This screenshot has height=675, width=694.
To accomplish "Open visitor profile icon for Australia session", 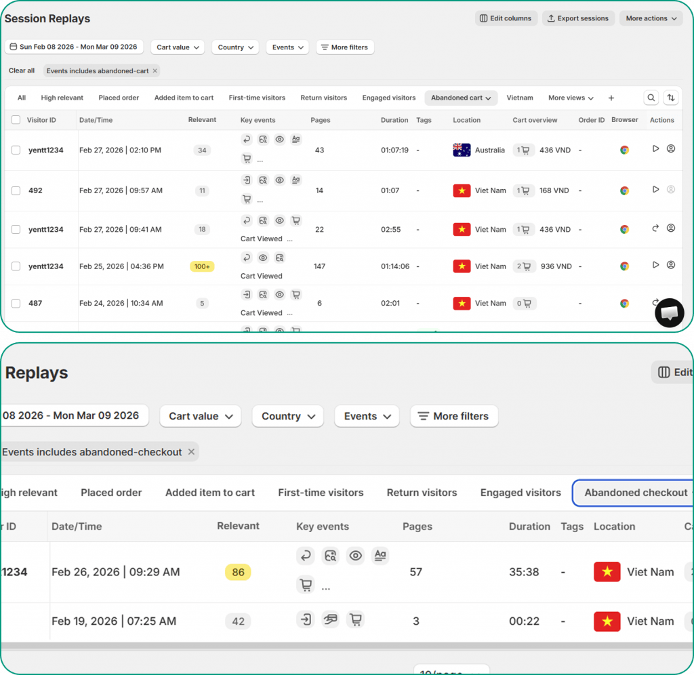I will click(x=671, y=149).
